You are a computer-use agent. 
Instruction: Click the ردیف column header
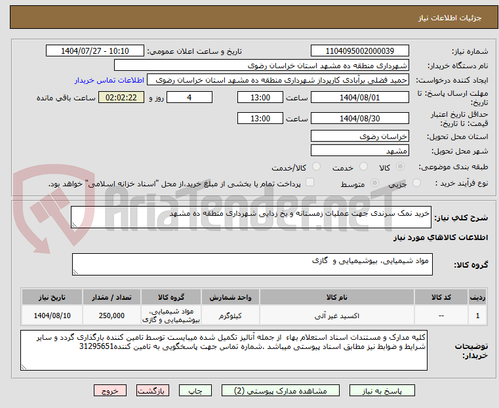pyautogui.click(x=477, y=297)
